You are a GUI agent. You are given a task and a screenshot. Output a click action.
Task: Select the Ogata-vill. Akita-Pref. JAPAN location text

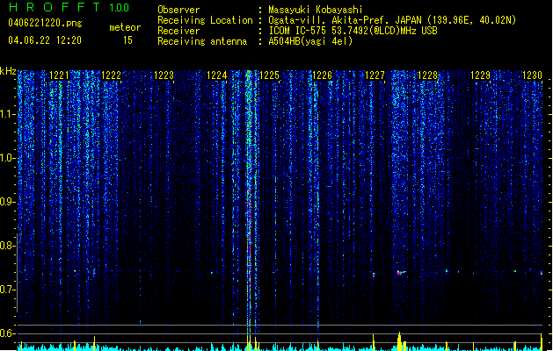pos(392,20)
